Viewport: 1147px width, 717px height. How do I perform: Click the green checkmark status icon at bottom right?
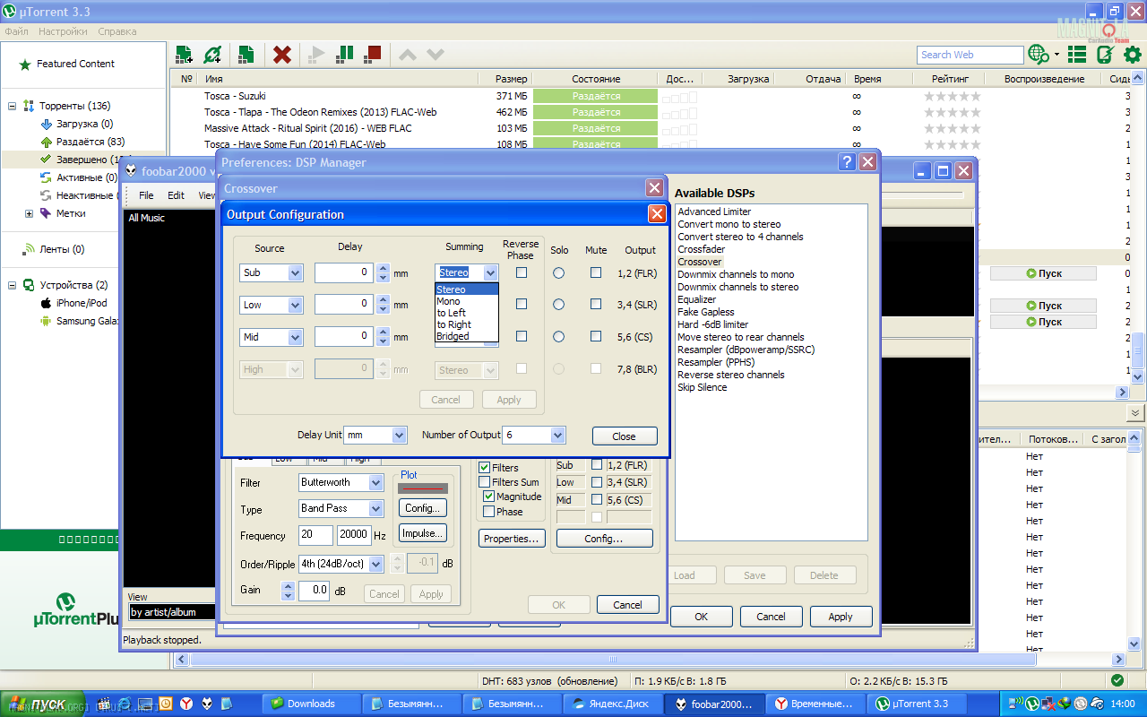[x=1117, y=681]
